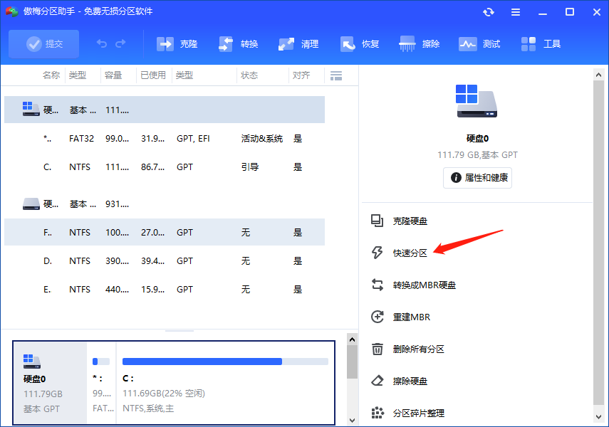Click the refresh icon near title bar
Screen dimensions: 609x427
click(x=489, y=11)
